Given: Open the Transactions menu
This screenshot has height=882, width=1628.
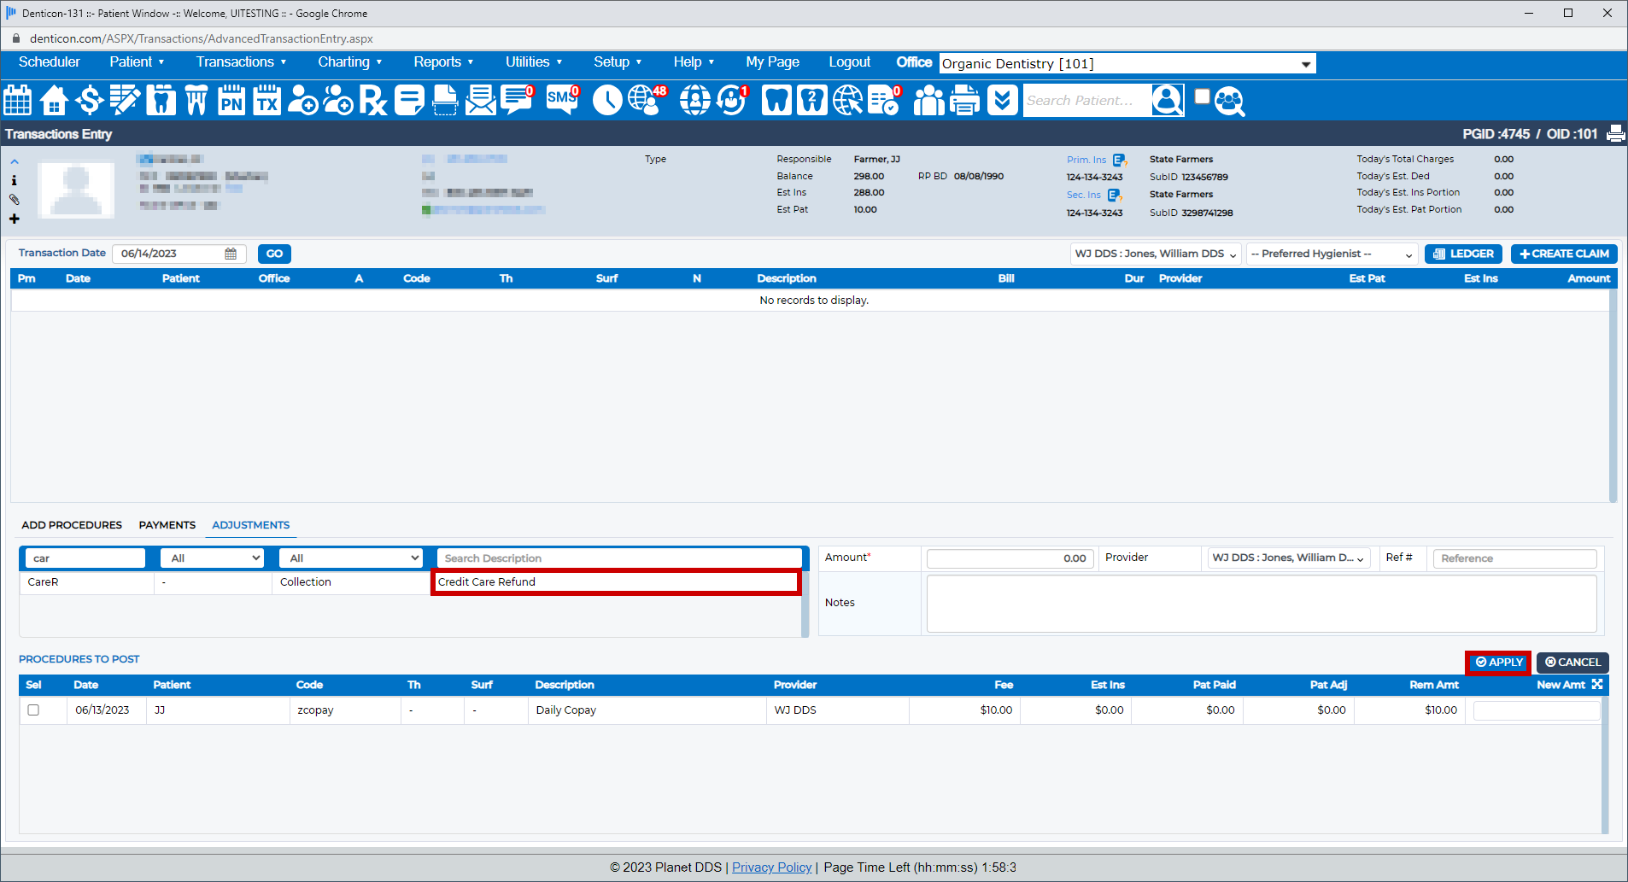Looking at the screenshot, I should tap(241, 62).
